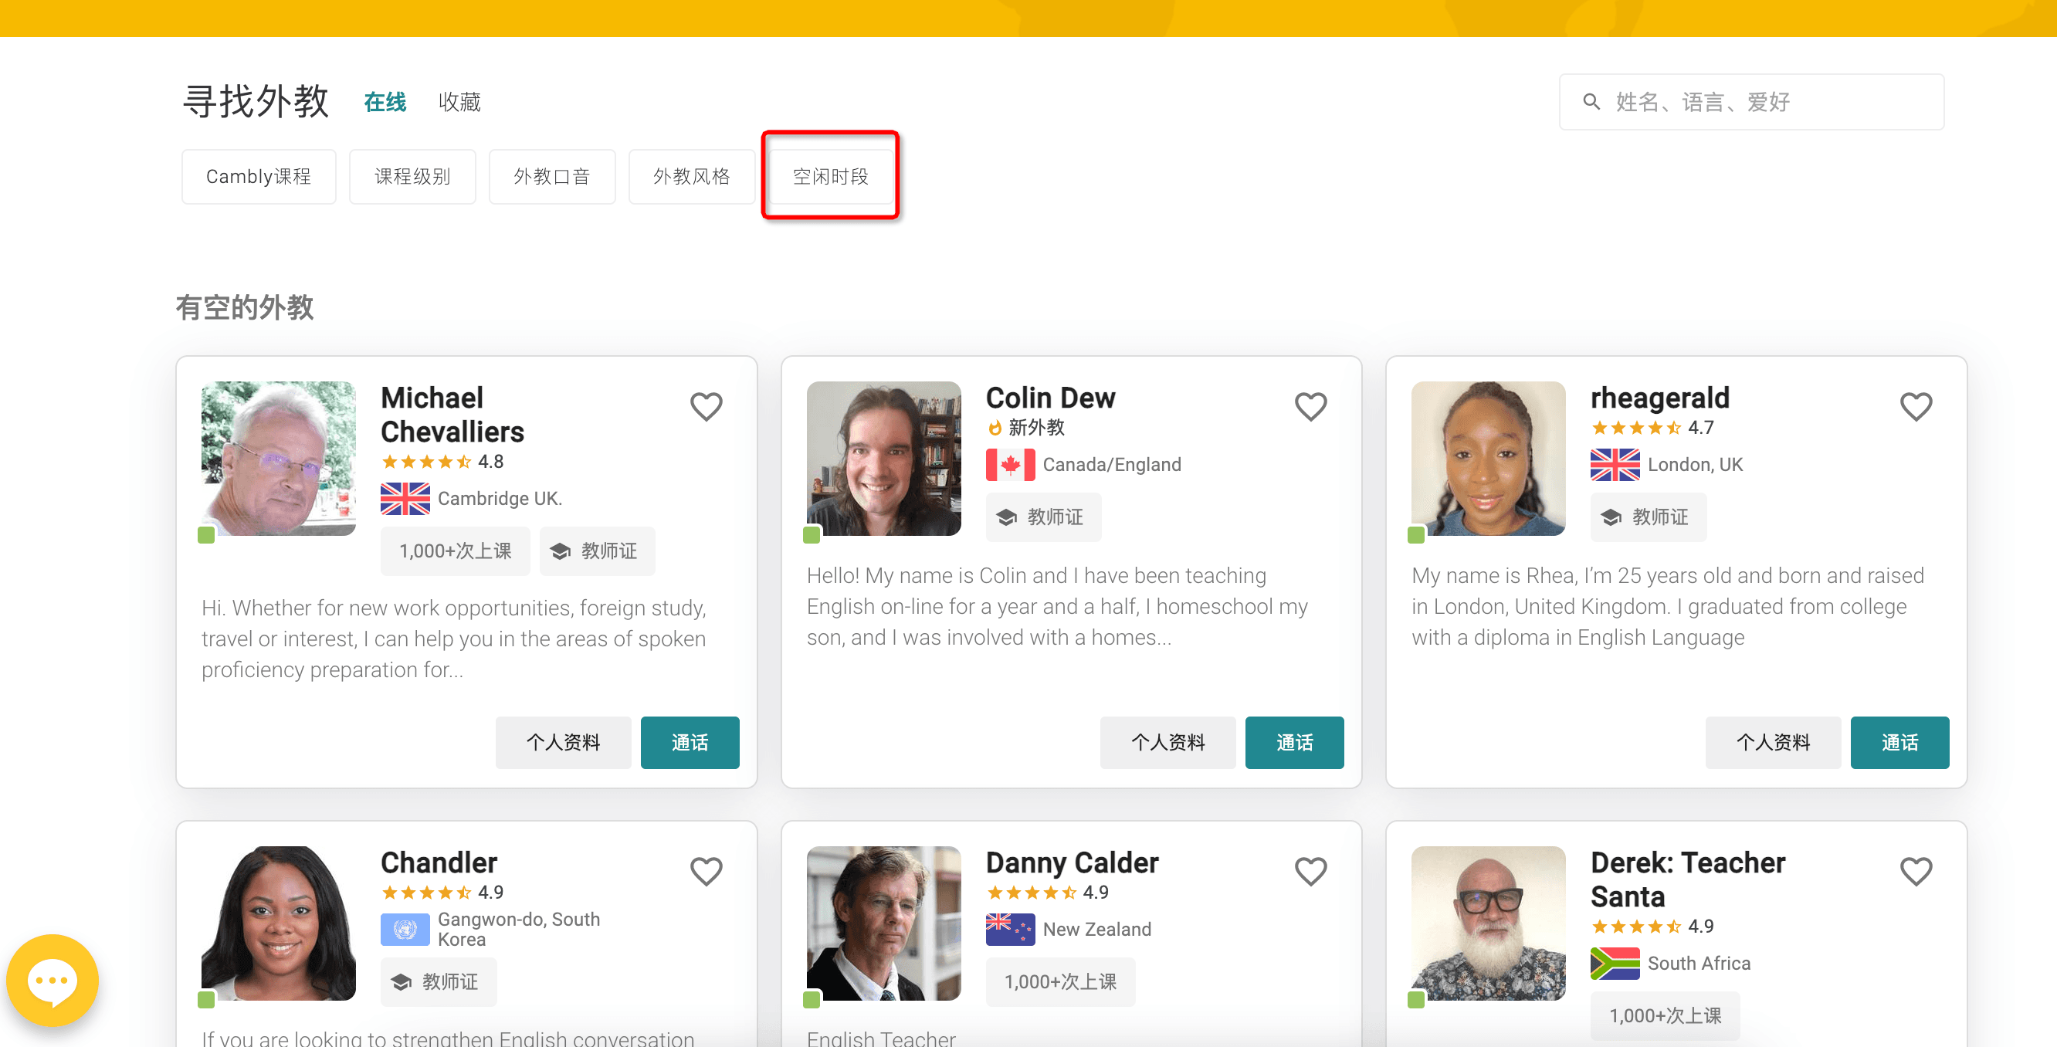Click the search magnifier icon

click(x=1591, y=102)
